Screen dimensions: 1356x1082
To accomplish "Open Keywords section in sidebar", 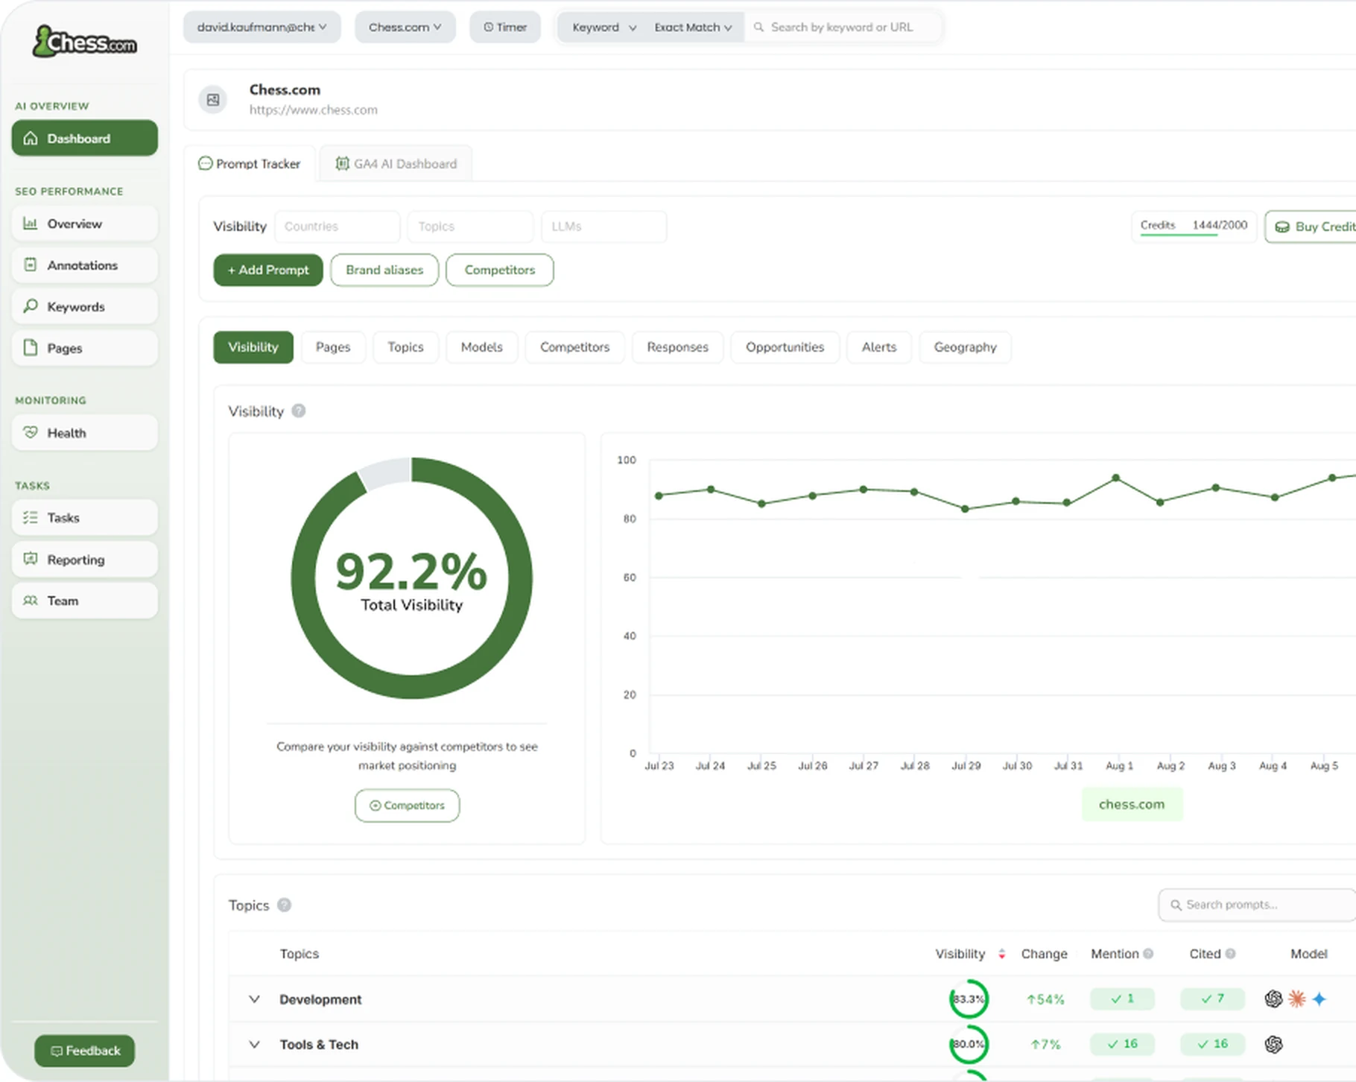I will pos(84,306).
